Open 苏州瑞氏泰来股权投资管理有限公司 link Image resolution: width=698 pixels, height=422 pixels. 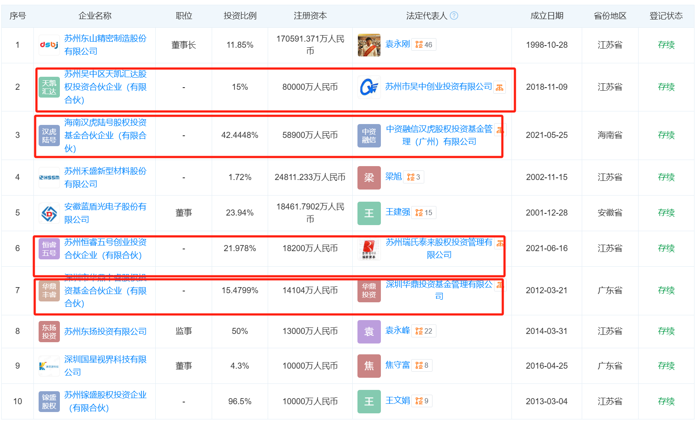(x=439, y=249)
